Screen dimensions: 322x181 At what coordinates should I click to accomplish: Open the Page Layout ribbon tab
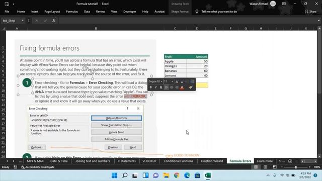click(x=52, y=12)
